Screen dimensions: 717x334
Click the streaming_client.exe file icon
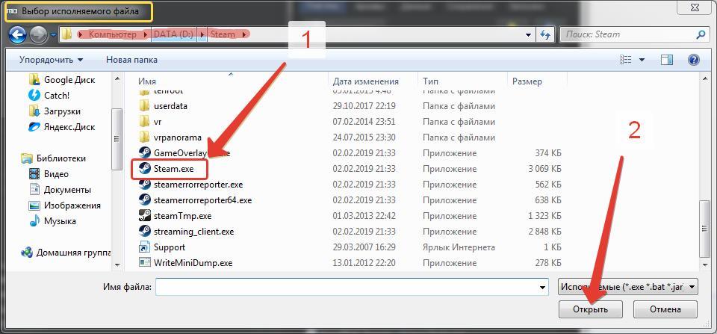[145, 232]
